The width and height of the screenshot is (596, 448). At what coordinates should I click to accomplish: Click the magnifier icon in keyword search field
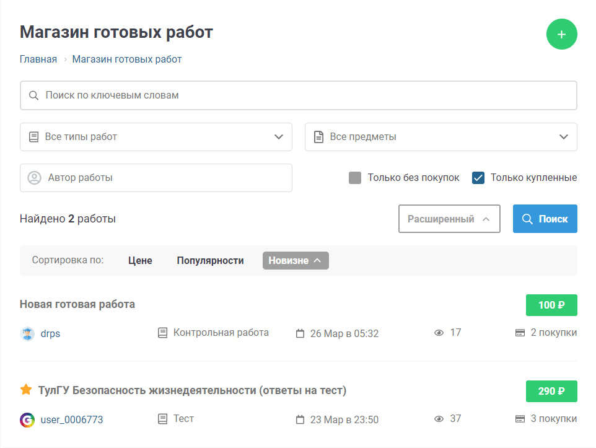coord(33,95)
